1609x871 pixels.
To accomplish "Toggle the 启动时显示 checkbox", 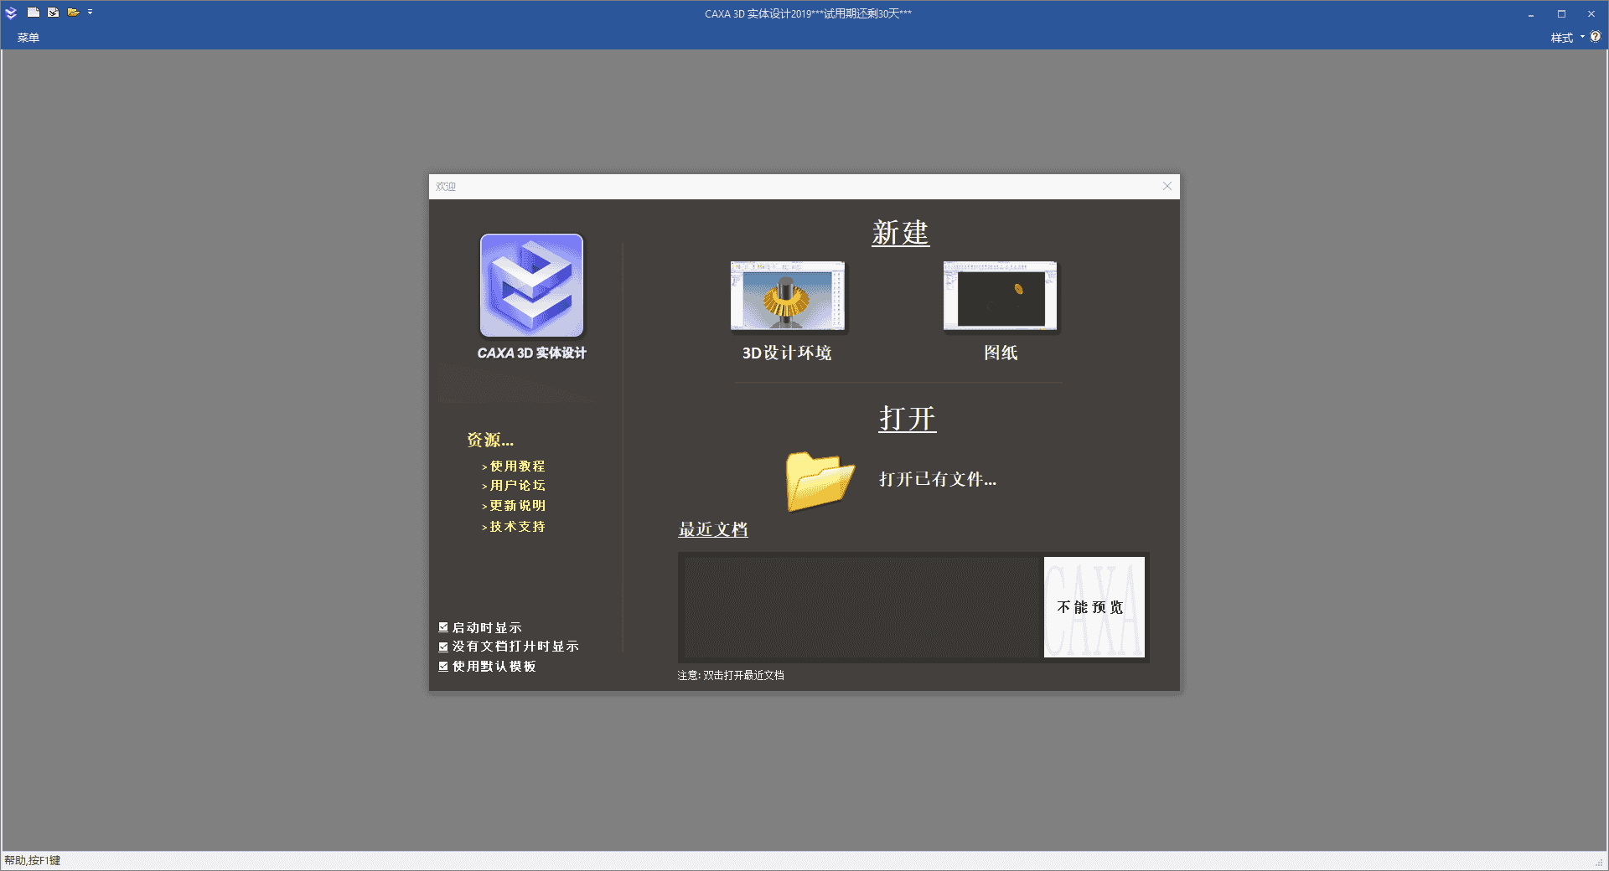I will click(x=443, y=627).
